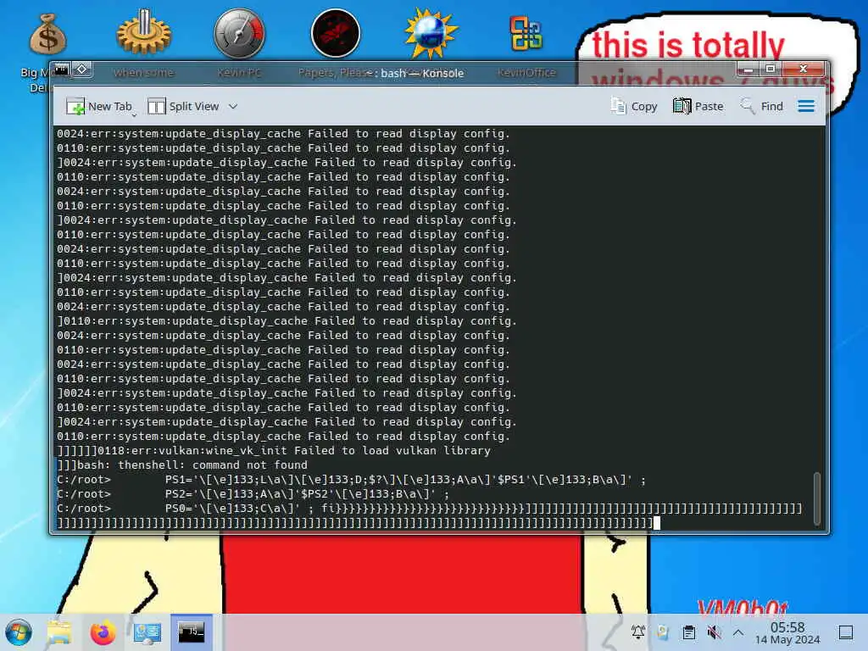Image resolution: width=868 pixels, height=651 pixels.
Task: Maximize the Konsole window
Action: coord(770,70)
